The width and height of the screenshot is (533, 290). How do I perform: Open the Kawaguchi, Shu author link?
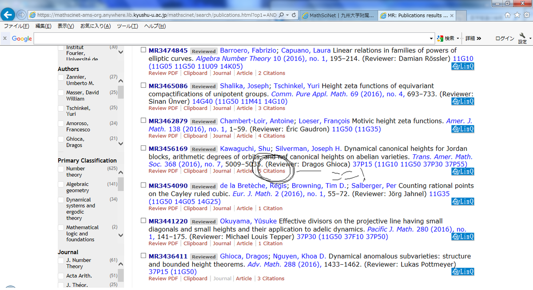[247, 149]
